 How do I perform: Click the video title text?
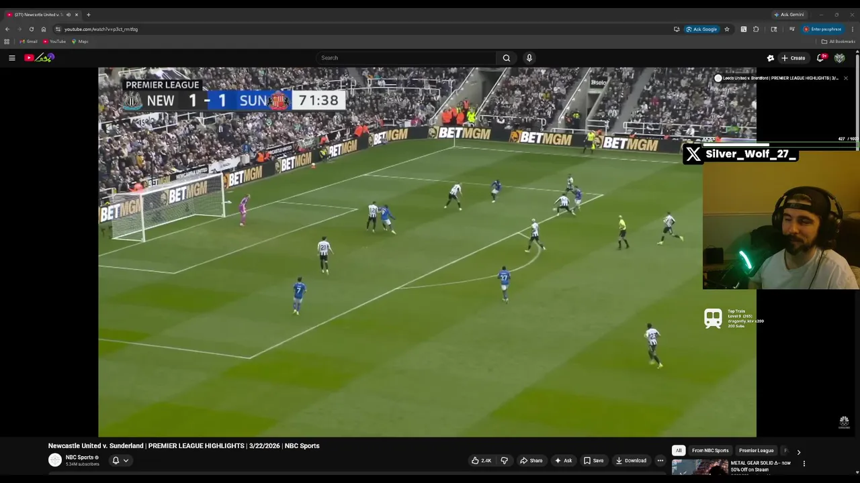click(183, 445)
